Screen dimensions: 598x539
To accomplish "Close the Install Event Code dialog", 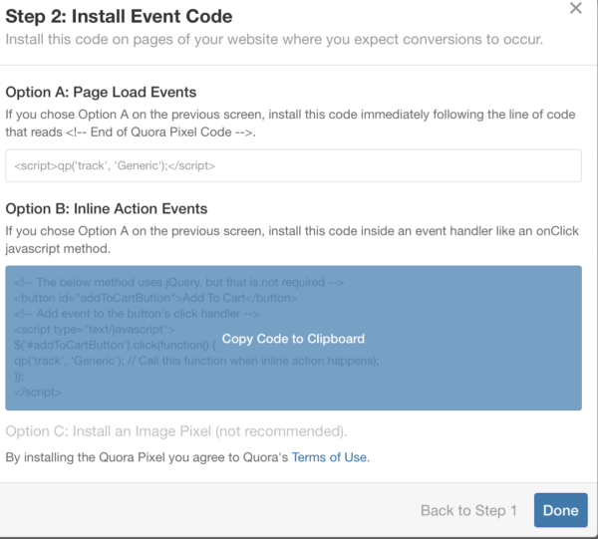I will tap(575, 8).
